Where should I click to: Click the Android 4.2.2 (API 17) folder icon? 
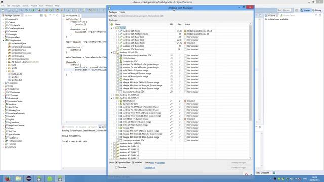click(117, 152)
